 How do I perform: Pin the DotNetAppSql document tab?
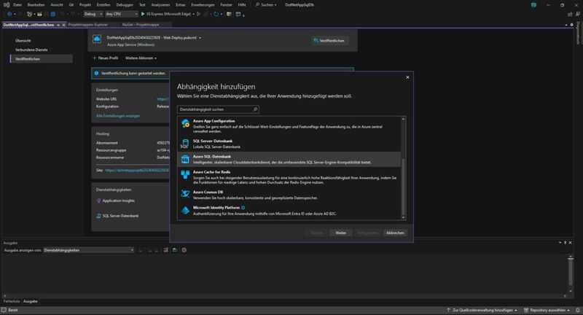pyautogui.click(x=58, y=25)
